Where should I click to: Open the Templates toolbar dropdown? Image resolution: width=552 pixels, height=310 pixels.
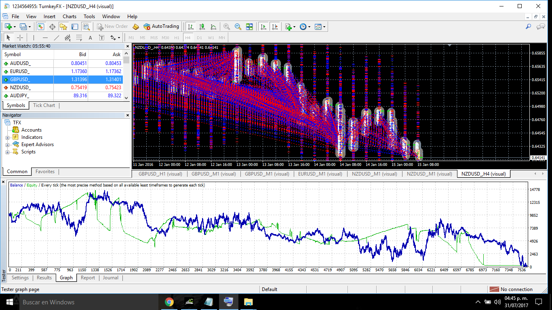click(x=320, y=27)
